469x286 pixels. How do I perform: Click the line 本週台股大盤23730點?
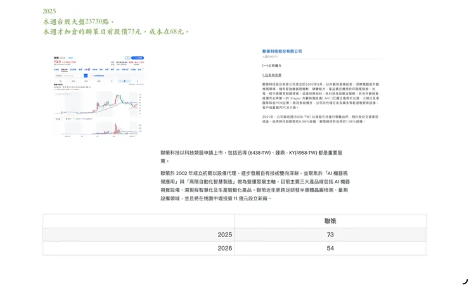(79, 22)
